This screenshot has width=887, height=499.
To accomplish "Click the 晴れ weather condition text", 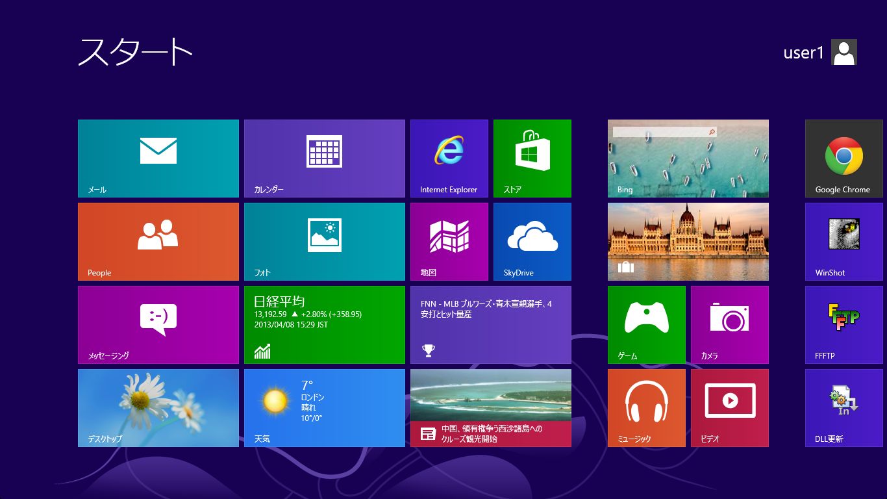I will 308,408.
